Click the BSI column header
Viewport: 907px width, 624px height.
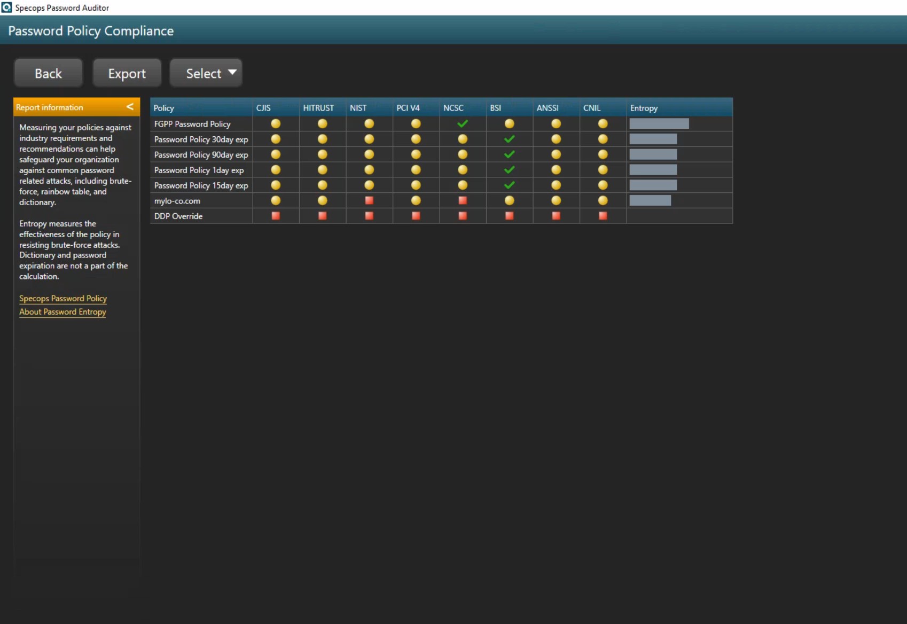pyautogui.click(x=510, y=108)
